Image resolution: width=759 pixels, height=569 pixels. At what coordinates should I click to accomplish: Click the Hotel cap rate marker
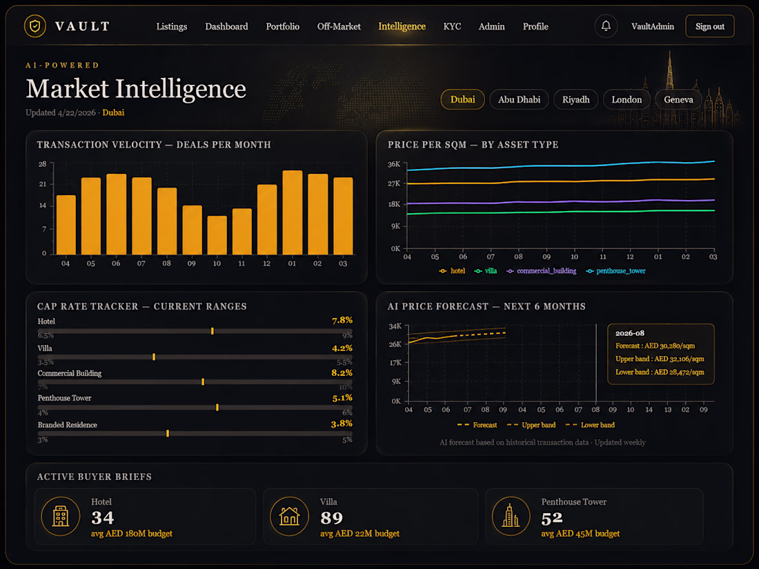(x=213, y=331)
